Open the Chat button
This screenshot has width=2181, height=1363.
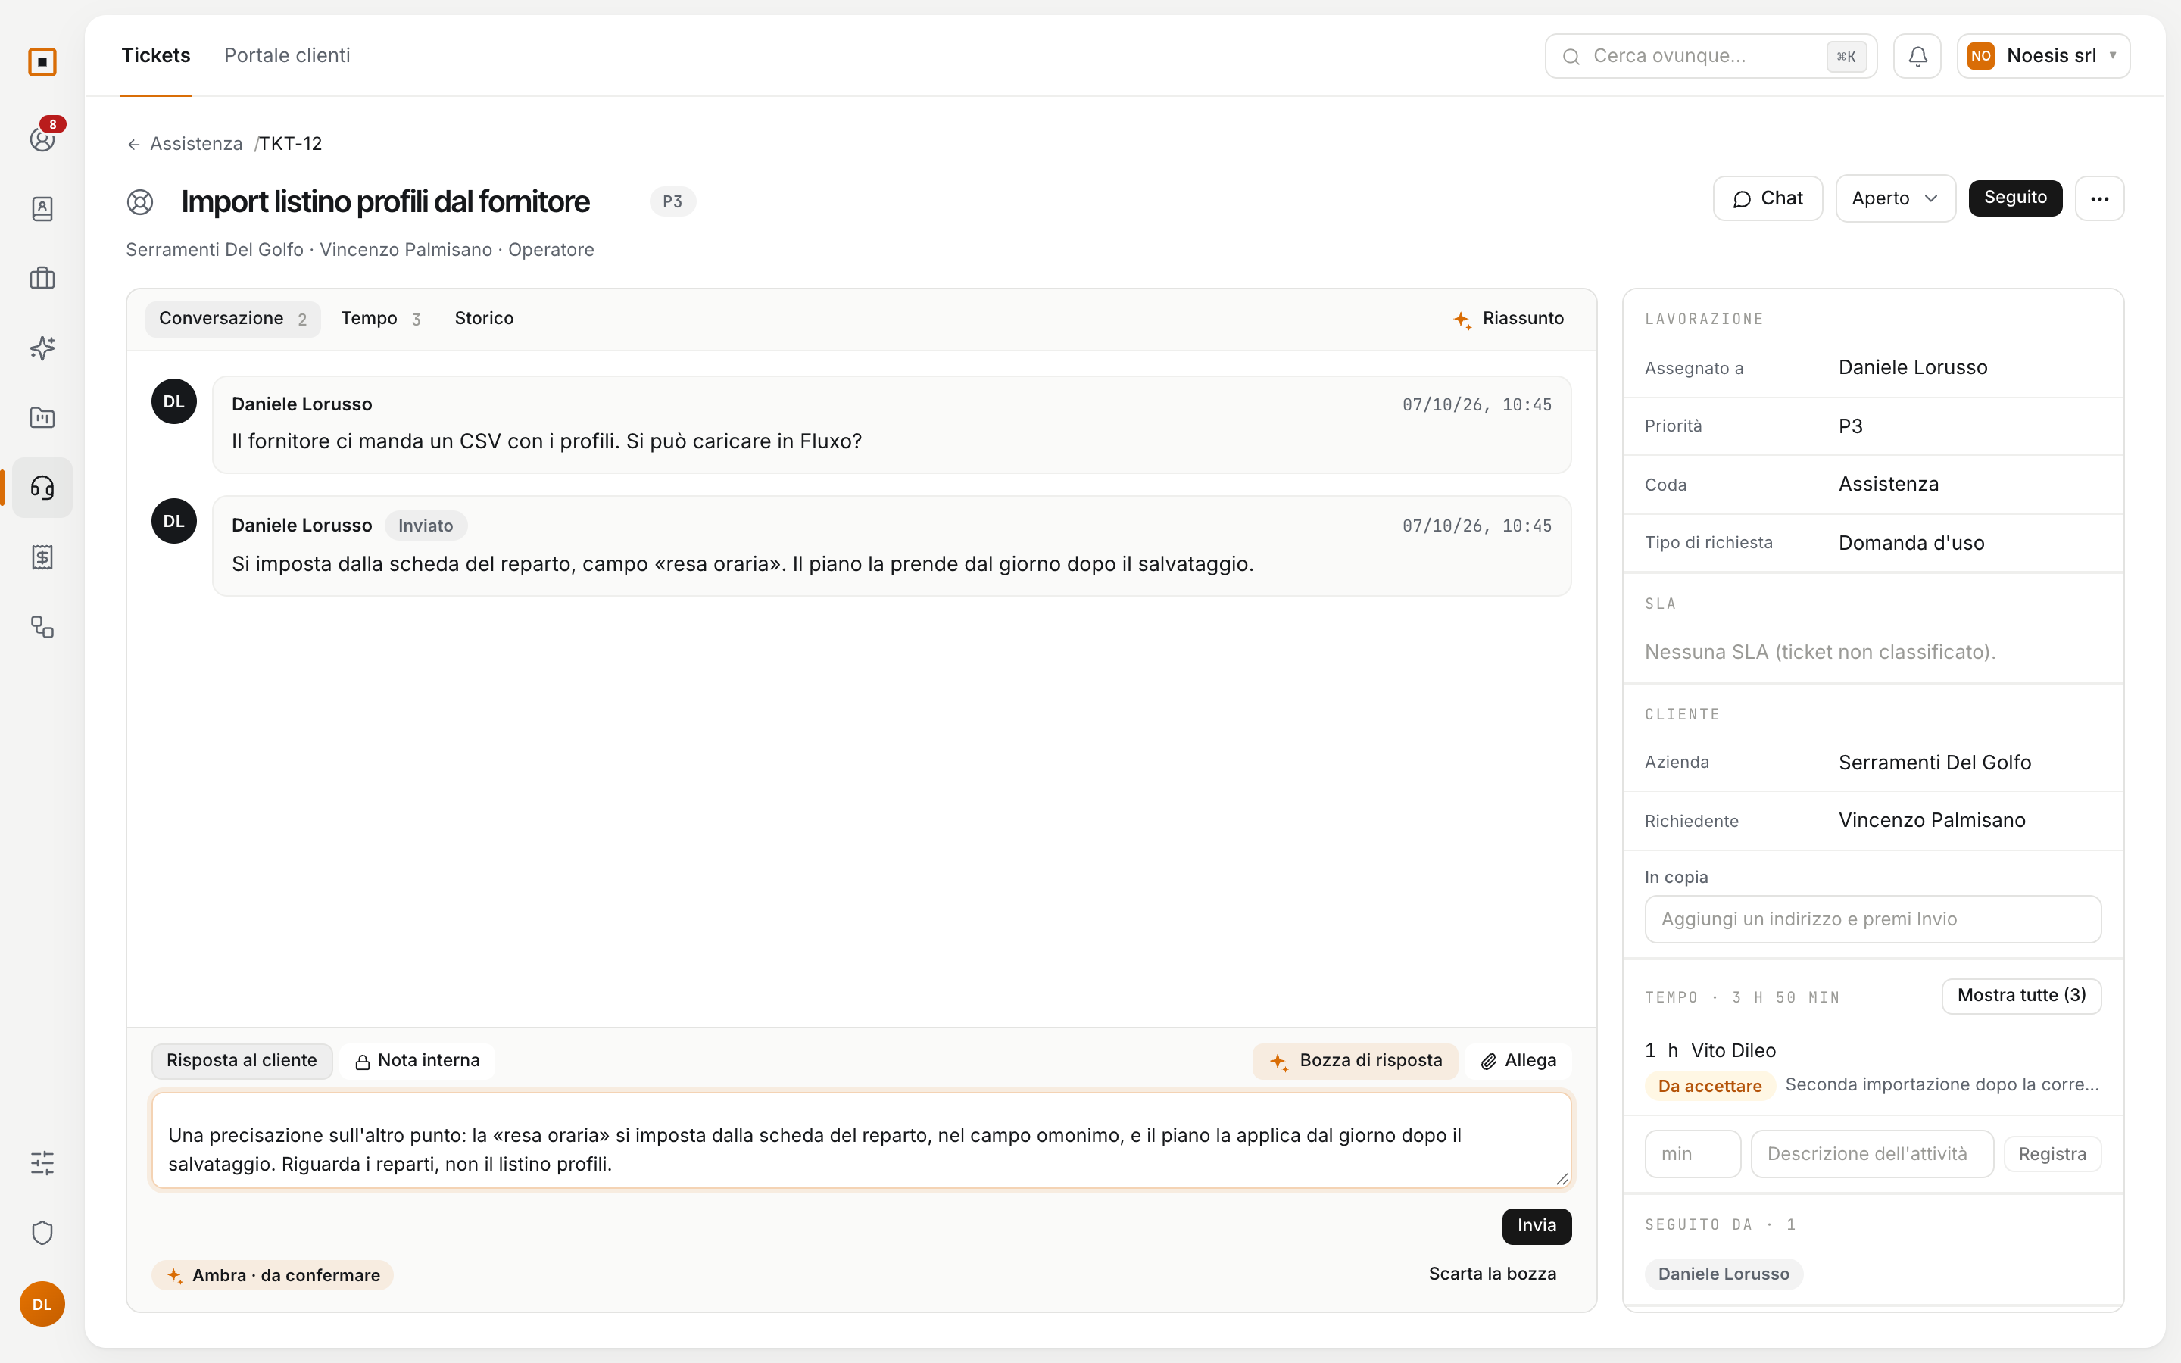1768,198
